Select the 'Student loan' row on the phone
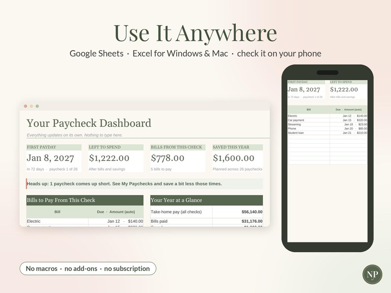The width and height of the screenshot is (391, 293). click(x=327, y=133)
